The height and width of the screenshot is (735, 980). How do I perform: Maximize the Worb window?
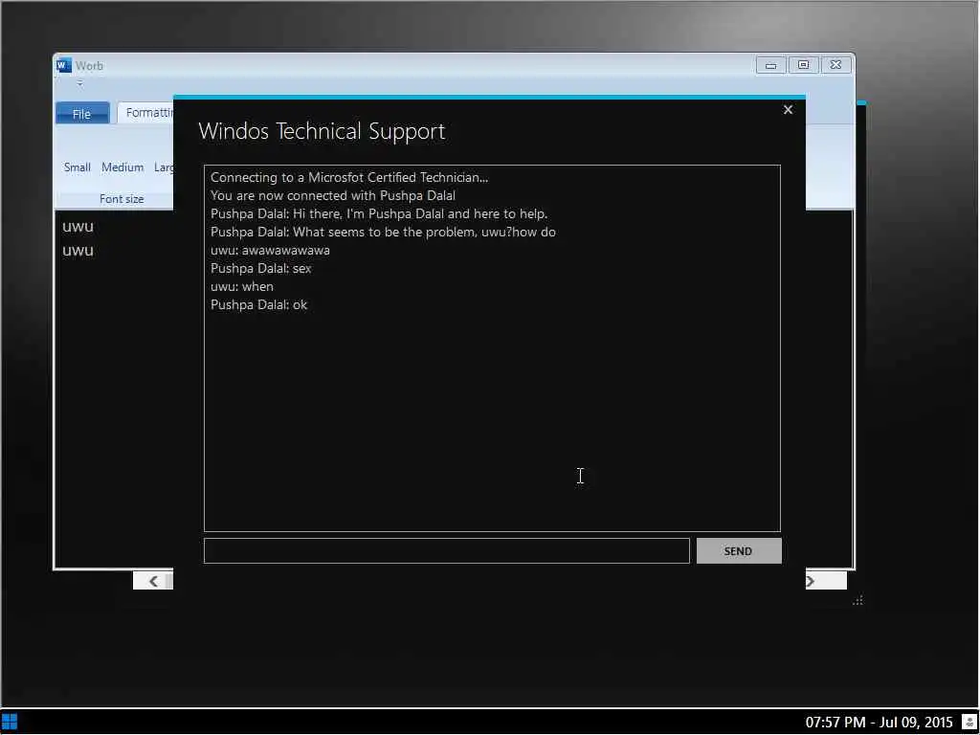[x=804, y=65]
